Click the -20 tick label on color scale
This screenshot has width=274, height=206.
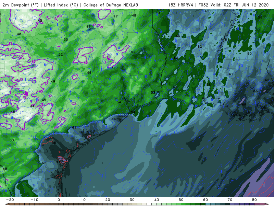[x=10, y=200]
